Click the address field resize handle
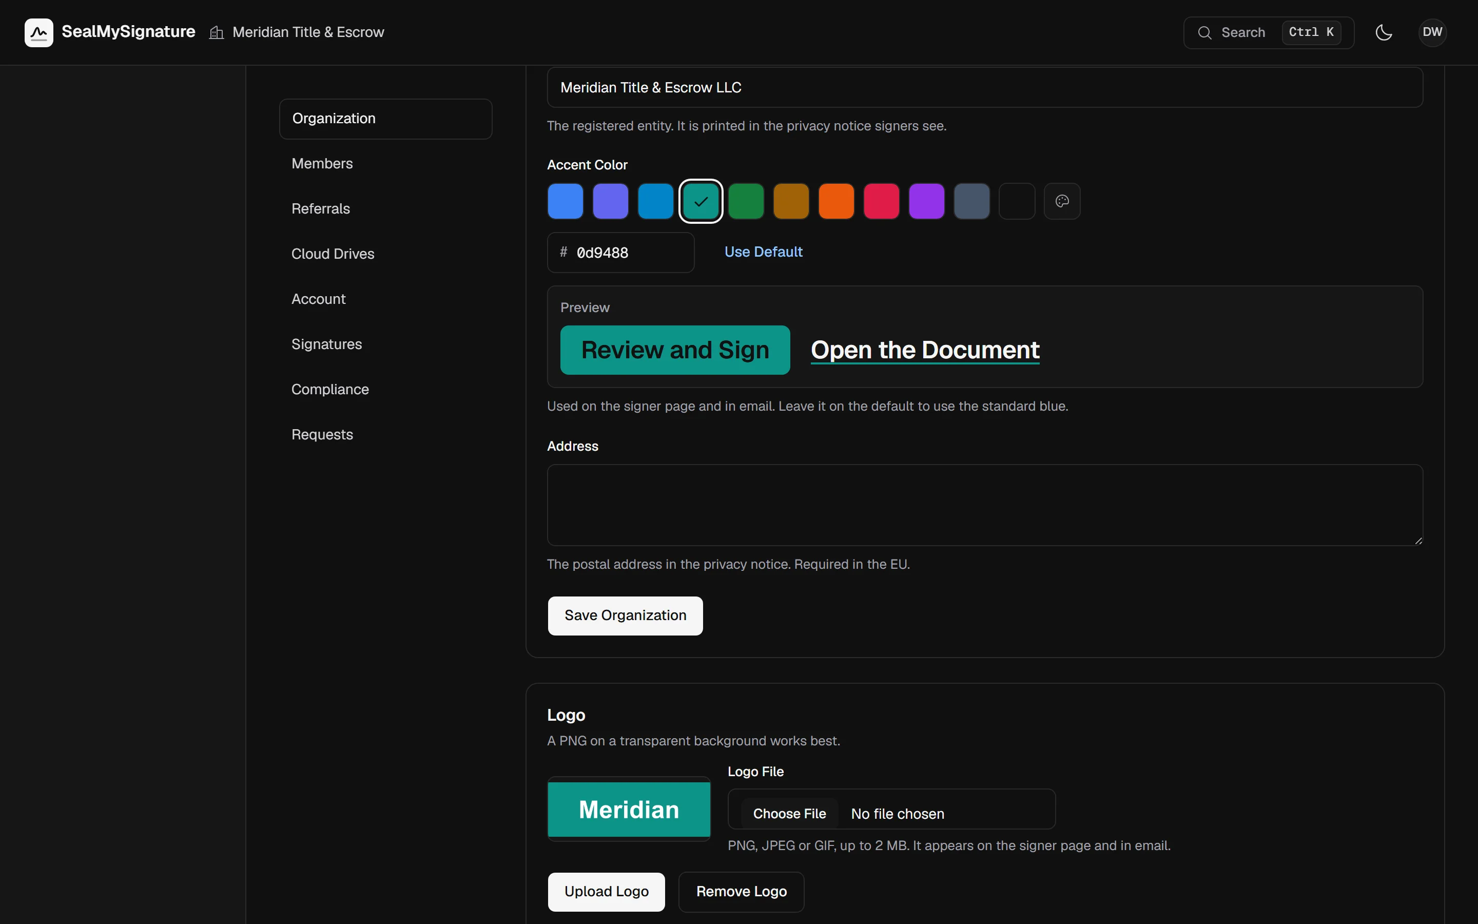1478x924 pixels. (1418, 541)
